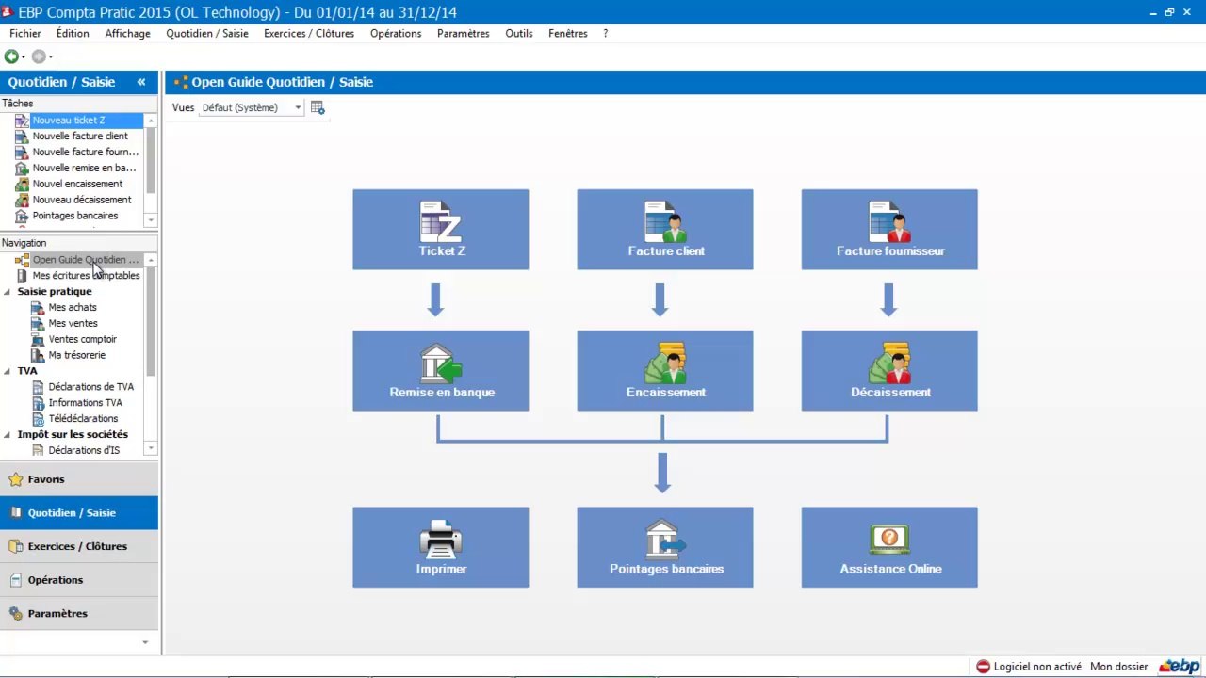
Task: Click the Nouvel encaissement task icon
Action: [23, 185]
